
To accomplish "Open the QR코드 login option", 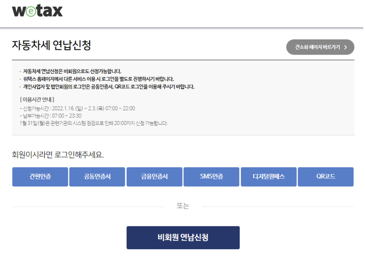I will tap(326, 177).
